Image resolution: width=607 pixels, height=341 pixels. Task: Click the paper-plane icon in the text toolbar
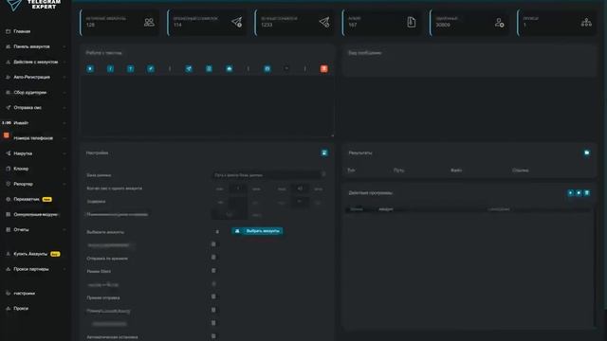click(189, 69)
